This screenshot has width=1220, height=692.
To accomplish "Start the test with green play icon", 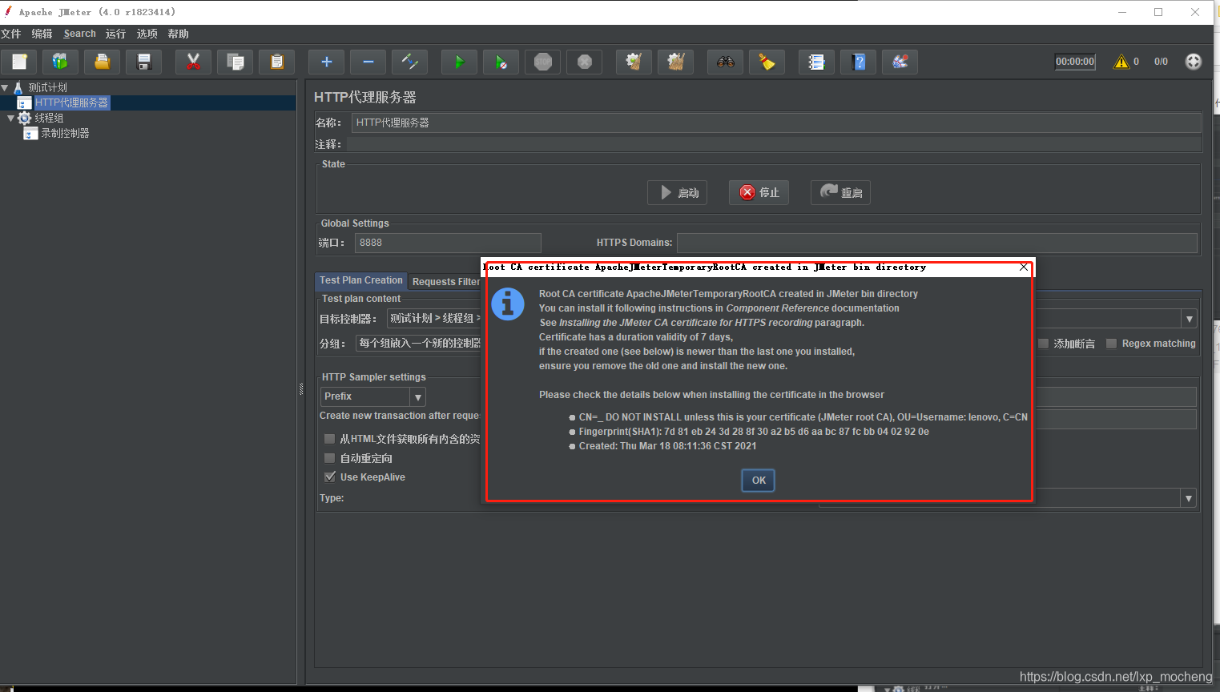I will click(x=459, y=62).
